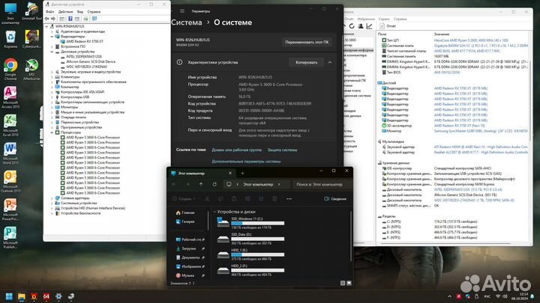Open Вид menu in Device Manager
Viewport: 540px width, 303px height.
point(80,12)
